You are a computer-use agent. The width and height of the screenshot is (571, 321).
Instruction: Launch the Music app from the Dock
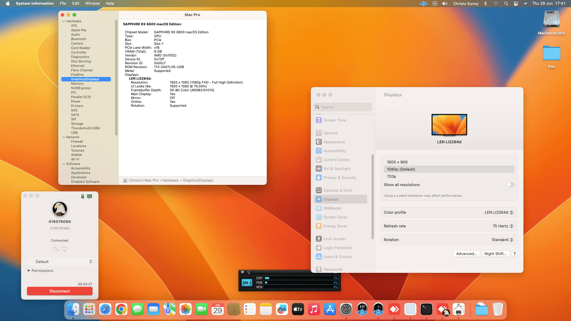[x=314, y=309]
